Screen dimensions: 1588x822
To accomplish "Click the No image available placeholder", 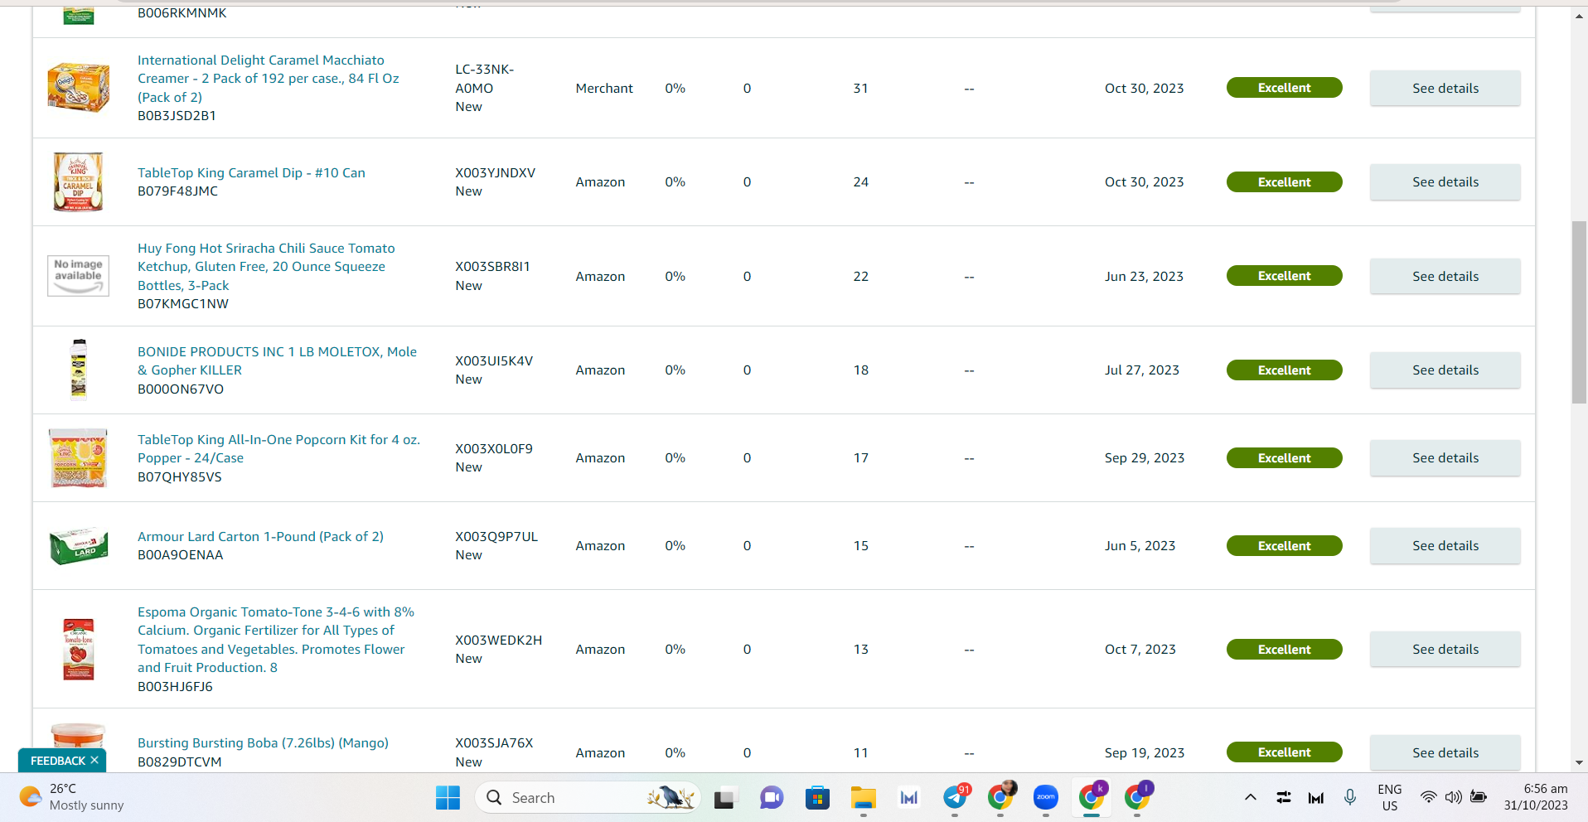I will (78, 276).
